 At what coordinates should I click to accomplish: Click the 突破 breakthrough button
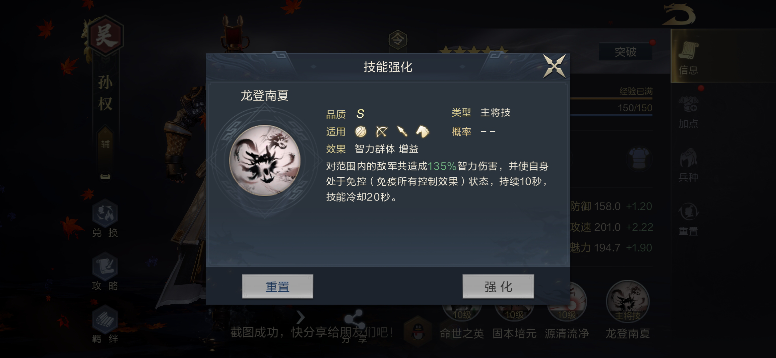point(625,52)
